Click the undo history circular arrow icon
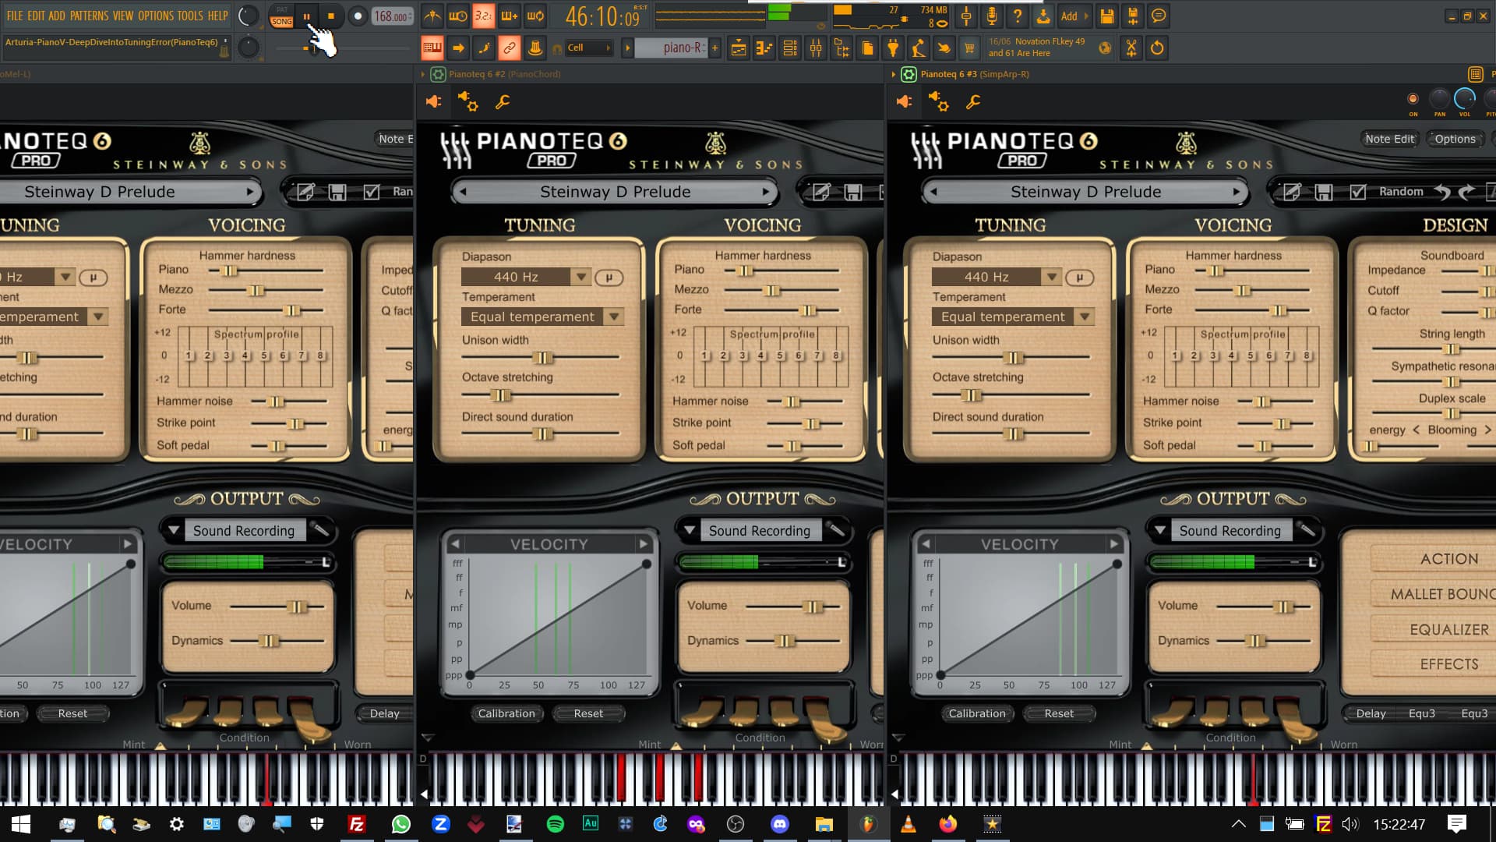1496x842 pixels. point(1157,48)
